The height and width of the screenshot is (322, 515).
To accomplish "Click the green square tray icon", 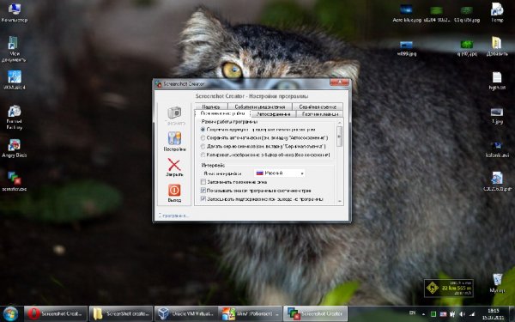I will 433,314.
